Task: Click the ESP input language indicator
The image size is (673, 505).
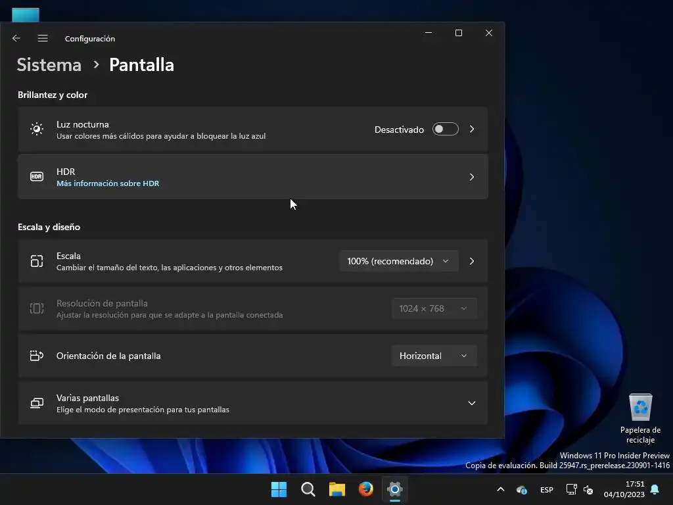Action: pos(546,489)
